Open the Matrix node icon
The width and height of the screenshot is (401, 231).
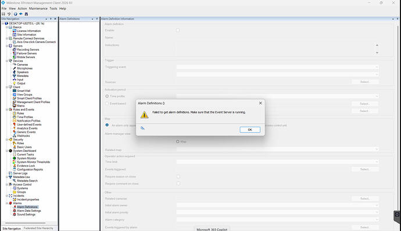(15, 106)
